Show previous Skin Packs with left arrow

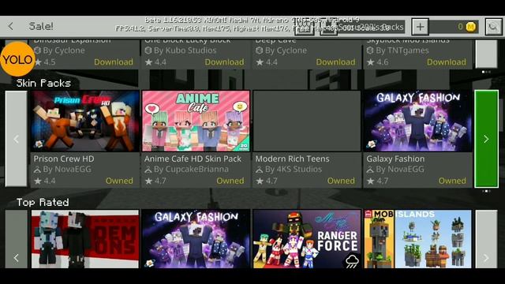16,139
